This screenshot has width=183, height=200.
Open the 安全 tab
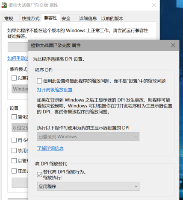point(68,18)
